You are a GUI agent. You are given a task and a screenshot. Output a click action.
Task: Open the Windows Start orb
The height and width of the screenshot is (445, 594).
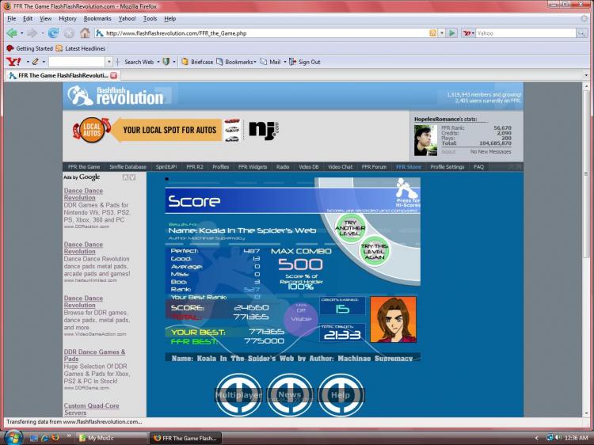point(13,437)
